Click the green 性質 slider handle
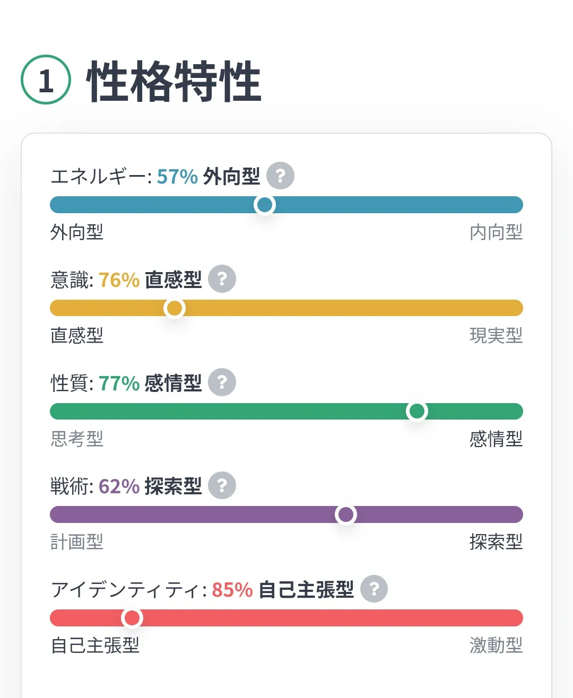Screen dimensions: 573x698 tap(416, 411)
